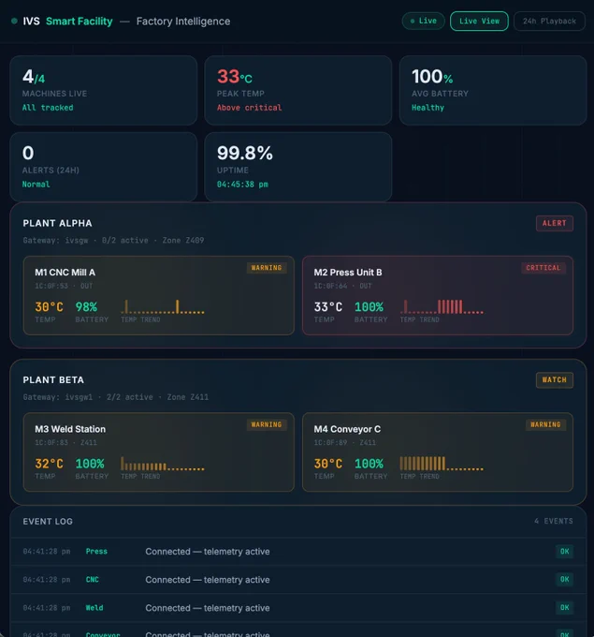Click the WARNING badge on M4 Conveyor C
The image size is (594, 637).
(545, 424)
